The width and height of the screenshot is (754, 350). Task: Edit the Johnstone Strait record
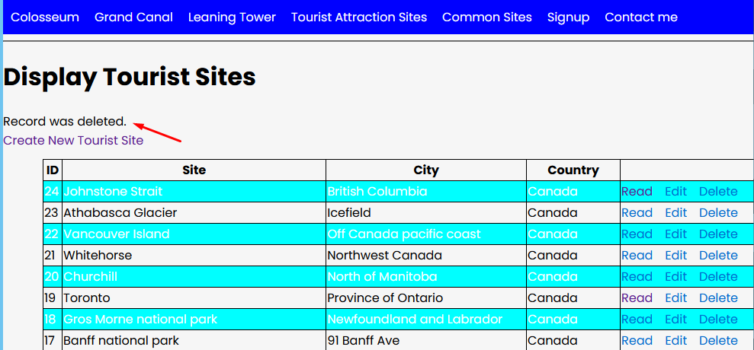click(x=675, y=192)
